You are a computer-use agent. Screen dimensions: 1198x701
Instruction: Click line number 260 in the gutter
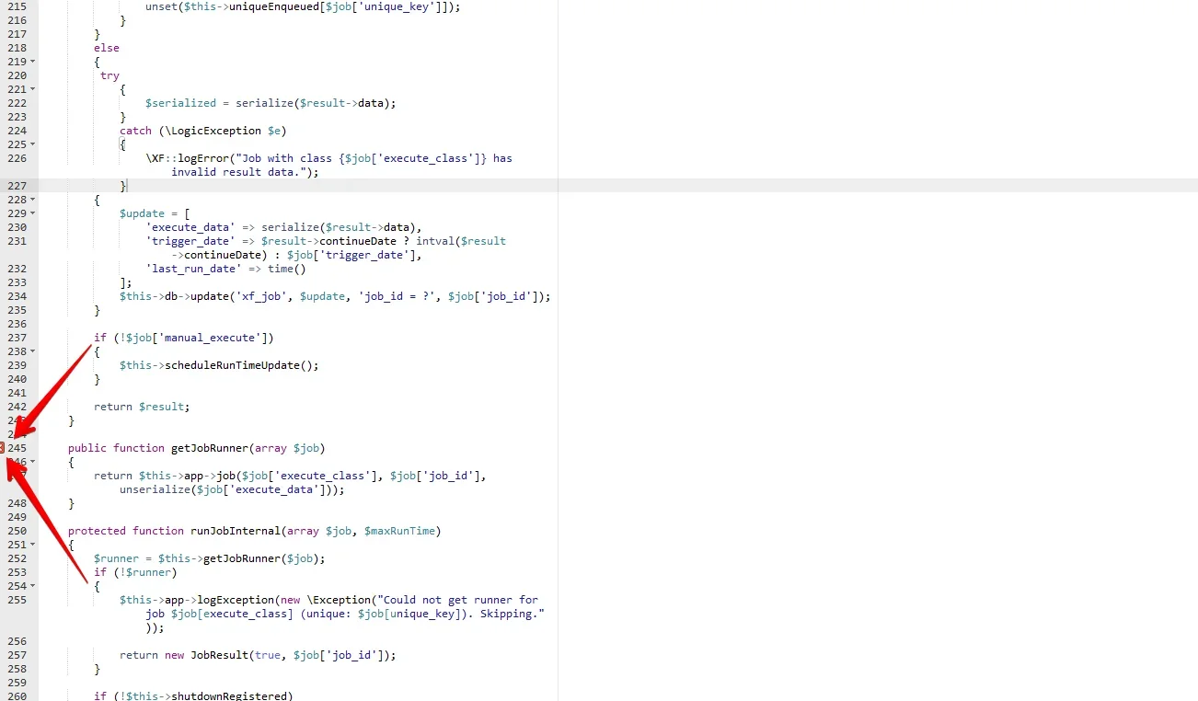click(17, 695)
